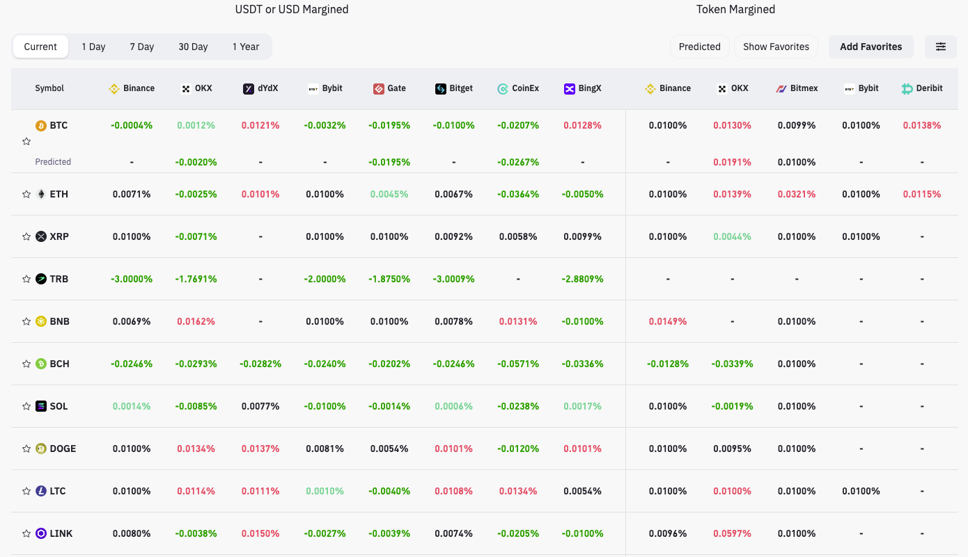Star the LINK row as favorite

26,533
